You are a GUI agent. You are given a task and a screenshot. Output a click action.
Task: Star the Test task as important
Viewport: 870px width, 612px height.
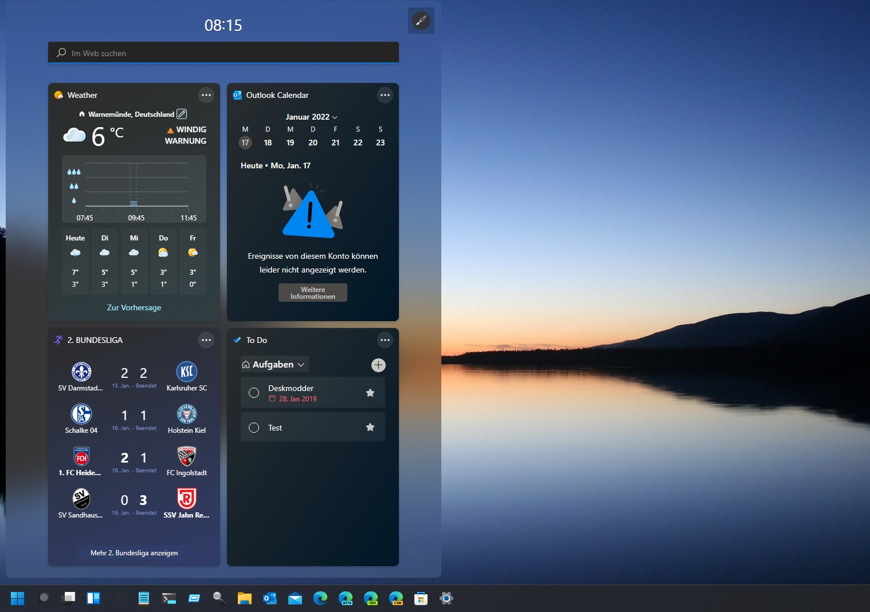tap(370, 427)
